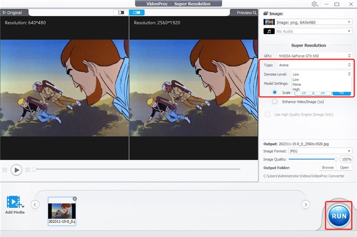Open the Image: png, 640x480 dropdown

314,22
